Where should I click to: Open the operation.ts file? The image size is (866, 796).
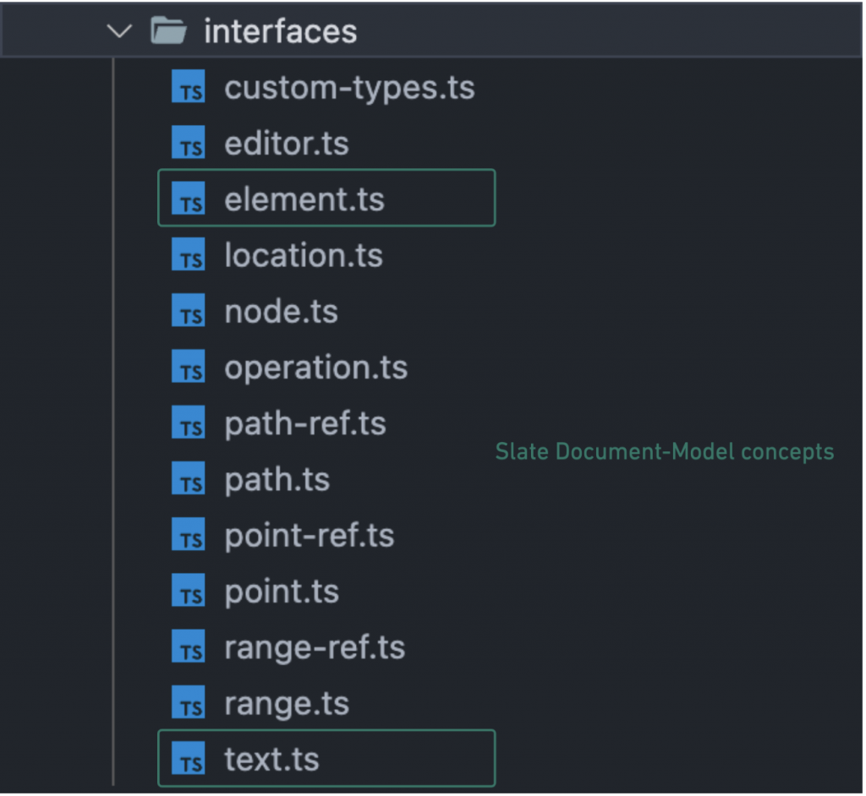315,368
